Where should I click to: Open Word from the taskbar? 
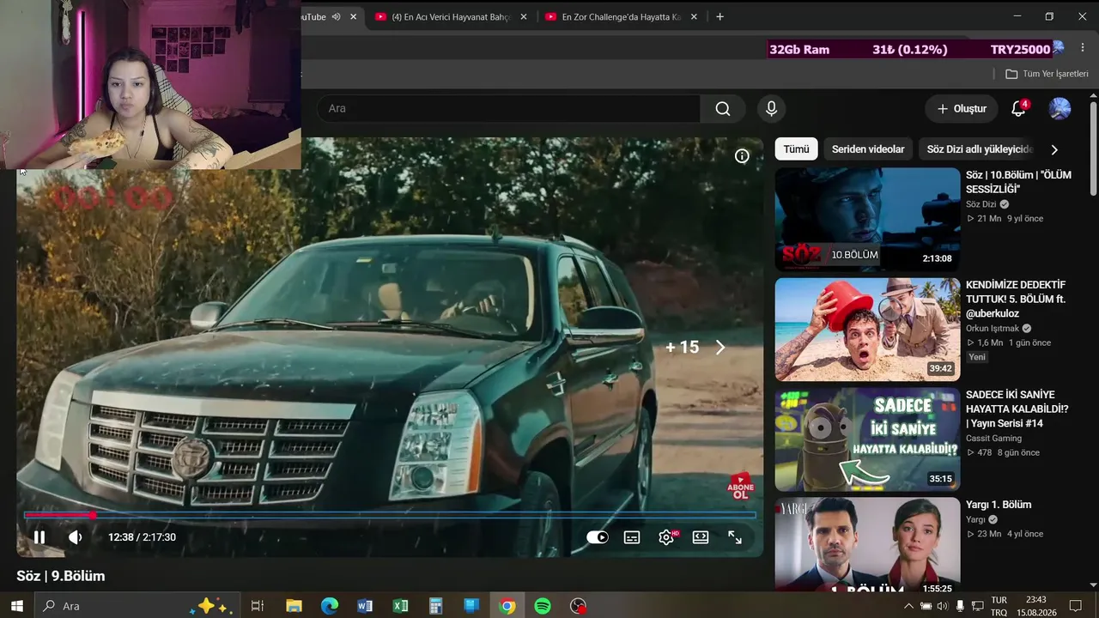click(x=365, y=606)
